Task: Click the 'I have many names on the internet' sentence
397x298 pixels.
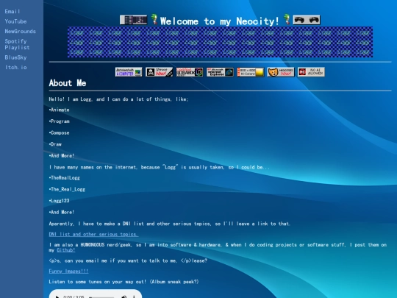Action: [x=160, y=167]
